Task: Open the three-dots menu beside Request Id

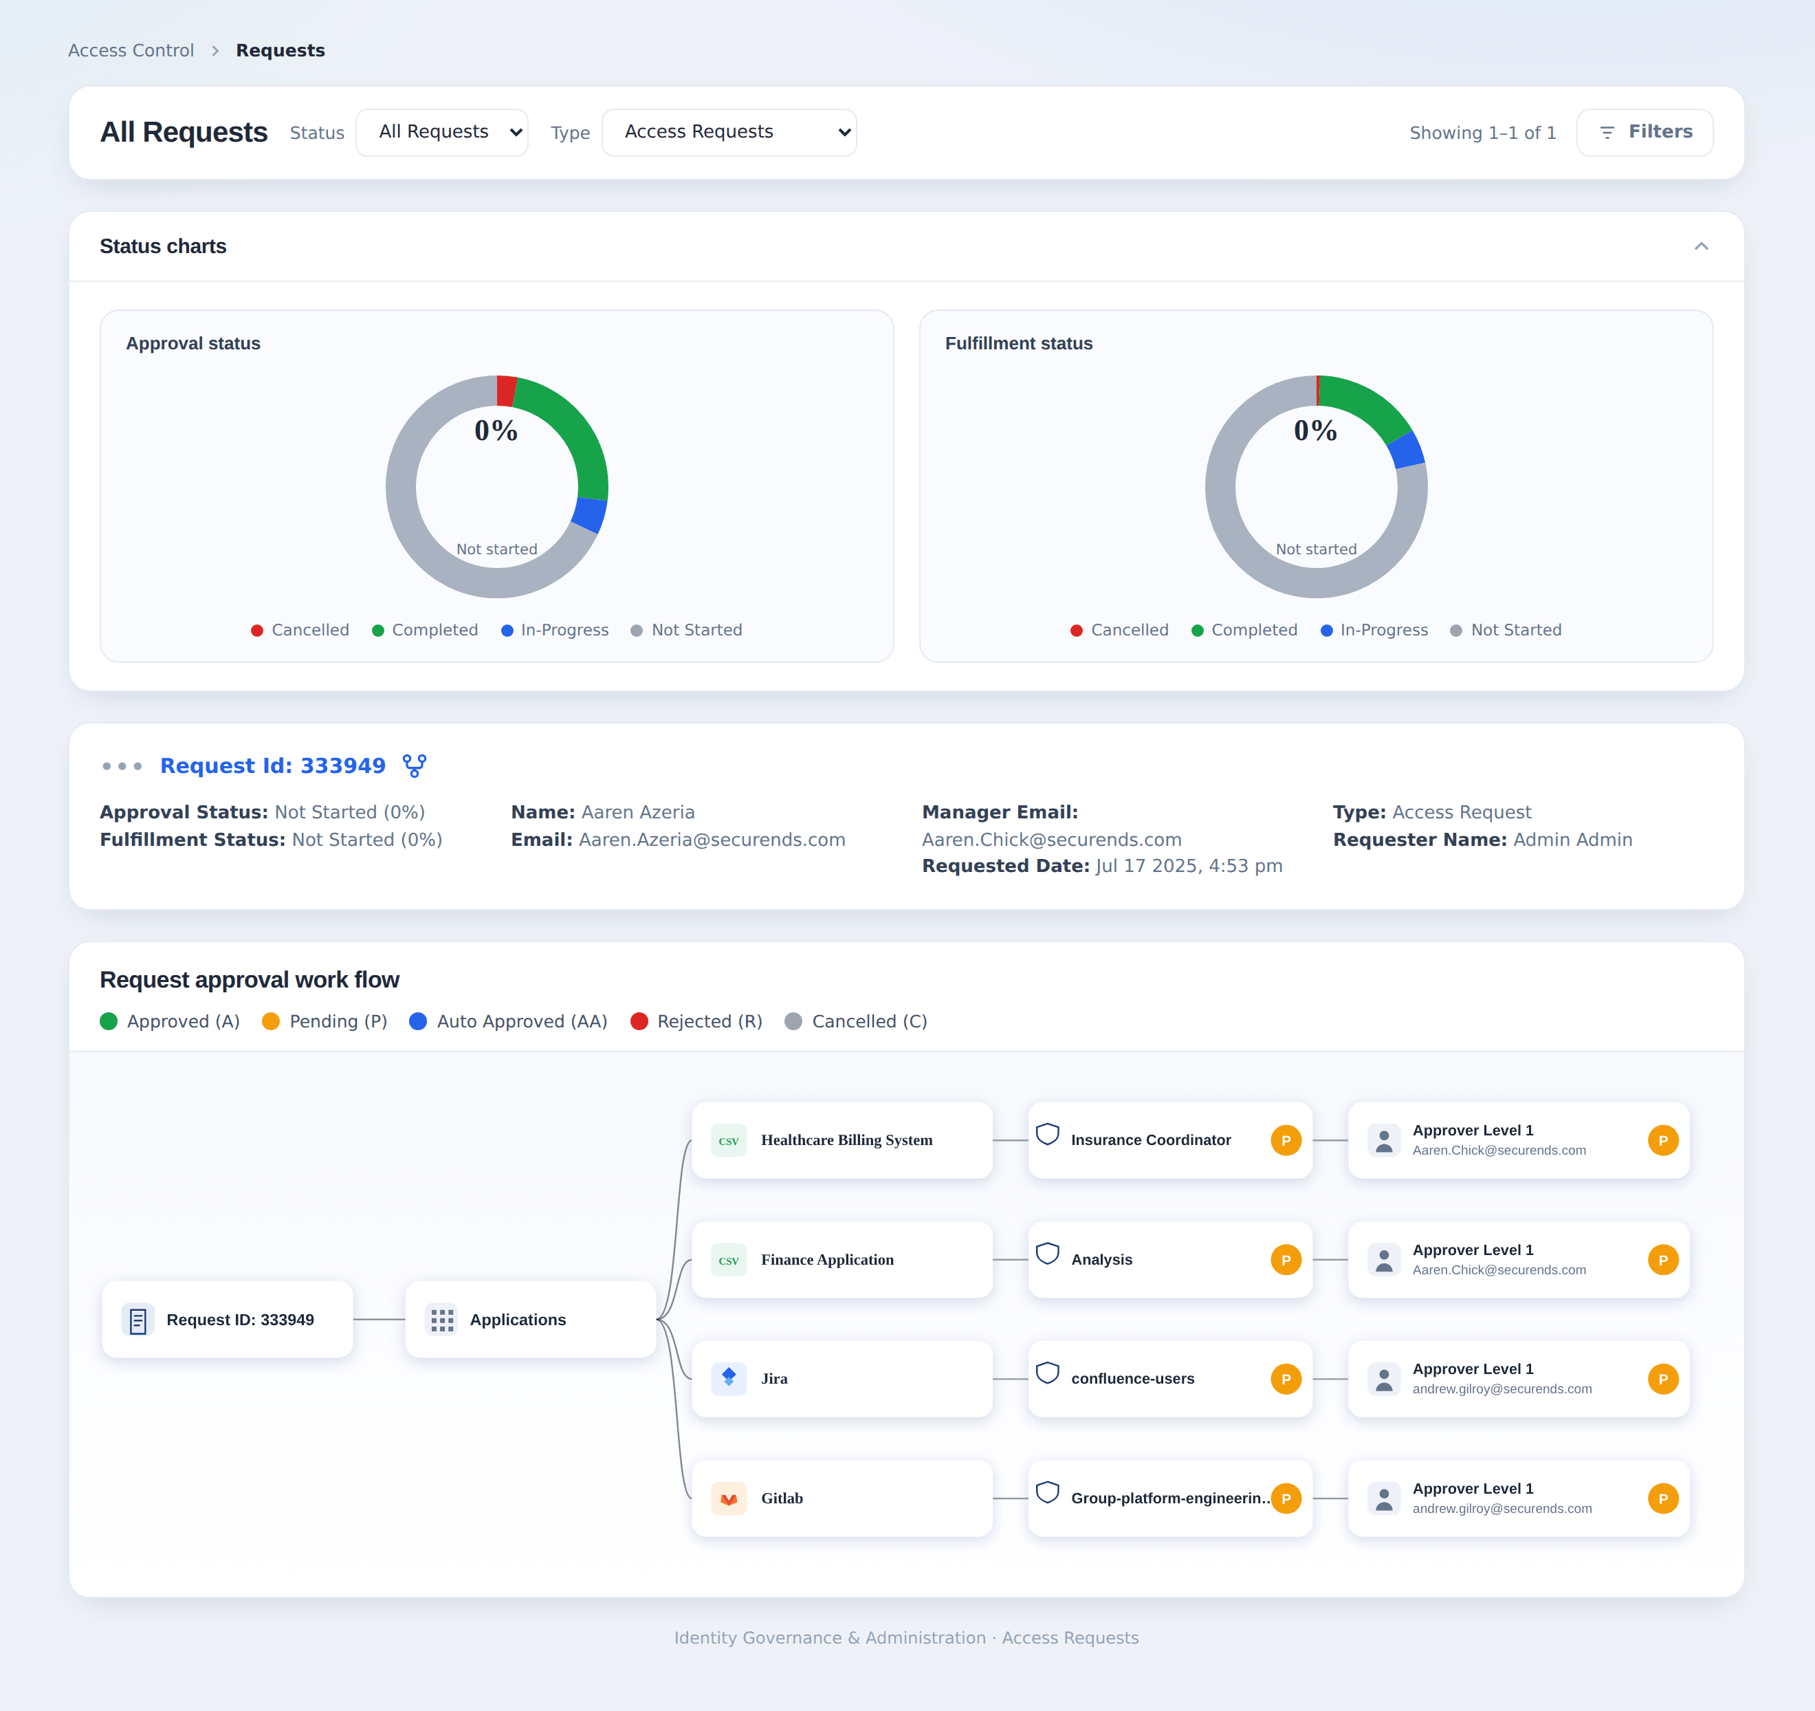Action: 122,766
